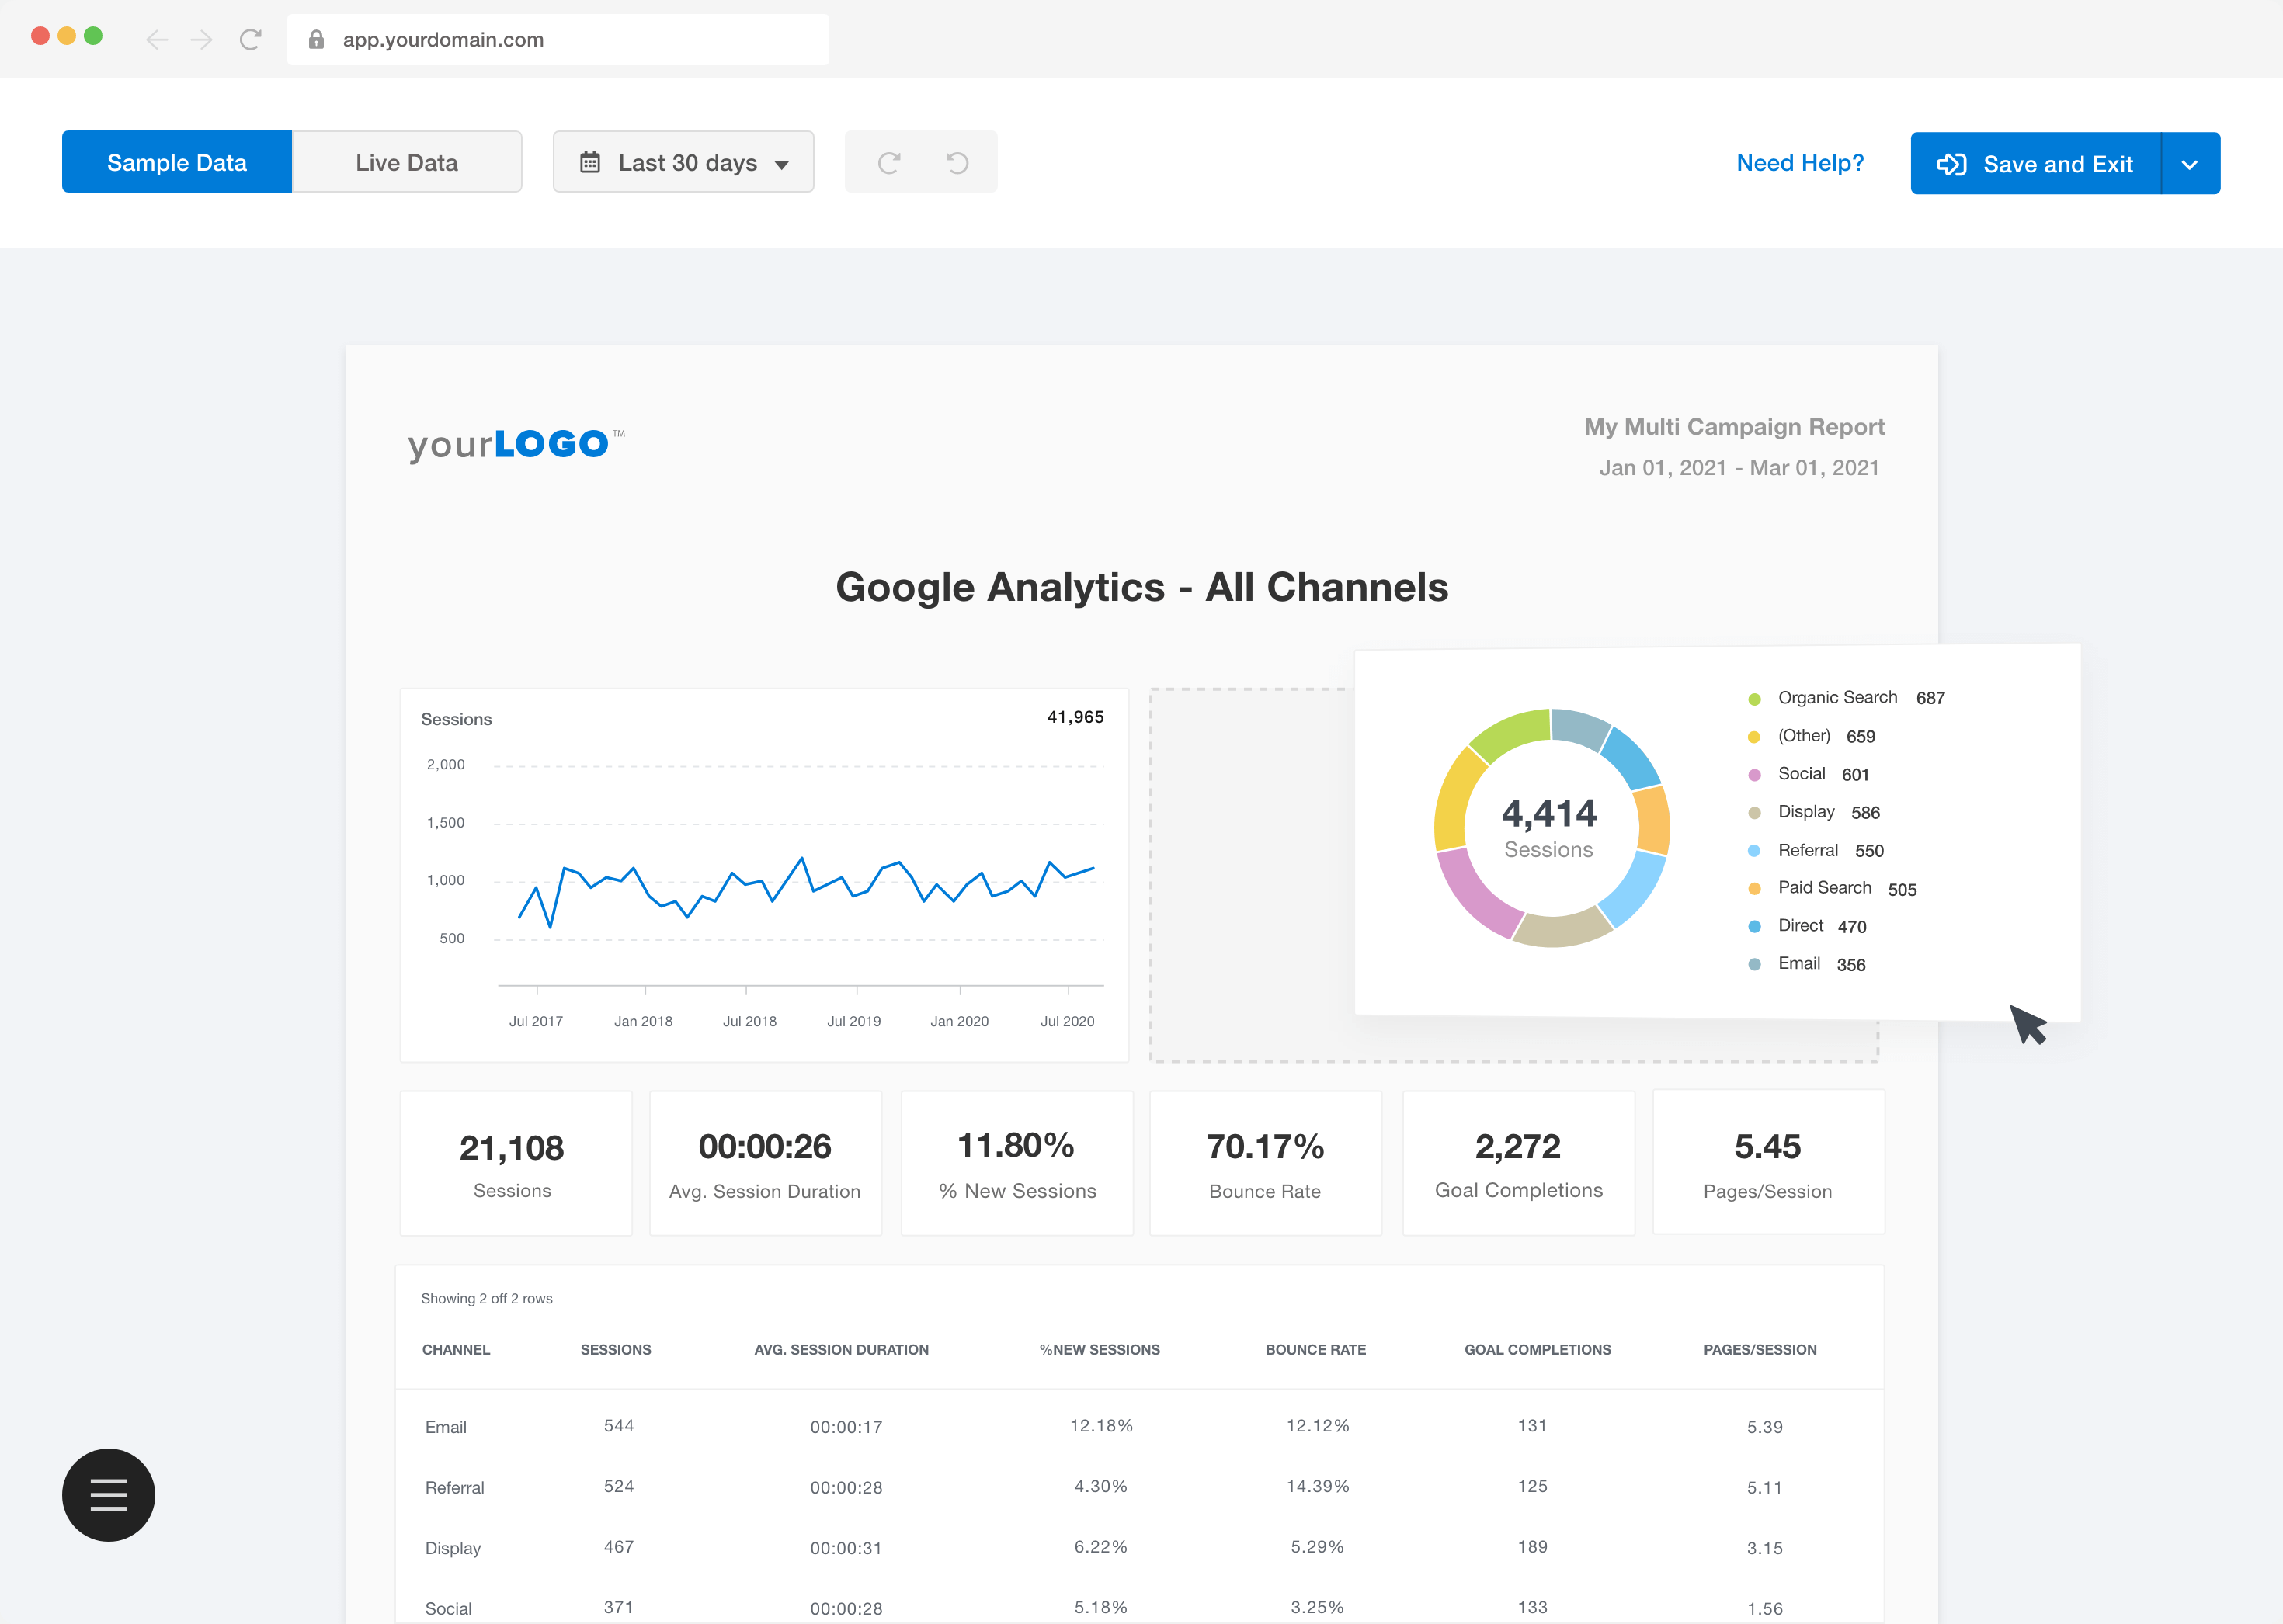The image size is (2283, 1624).
Task: Click the undo arrow icon in toolbar
Action: click(957, 163)
